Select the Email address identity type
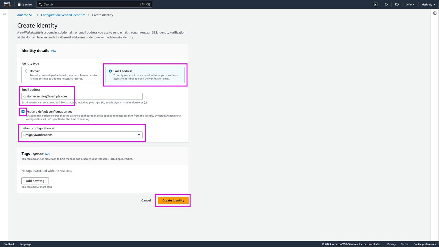Screen dimensions: 439x247 pyautogui.click(x=110, y=71)
